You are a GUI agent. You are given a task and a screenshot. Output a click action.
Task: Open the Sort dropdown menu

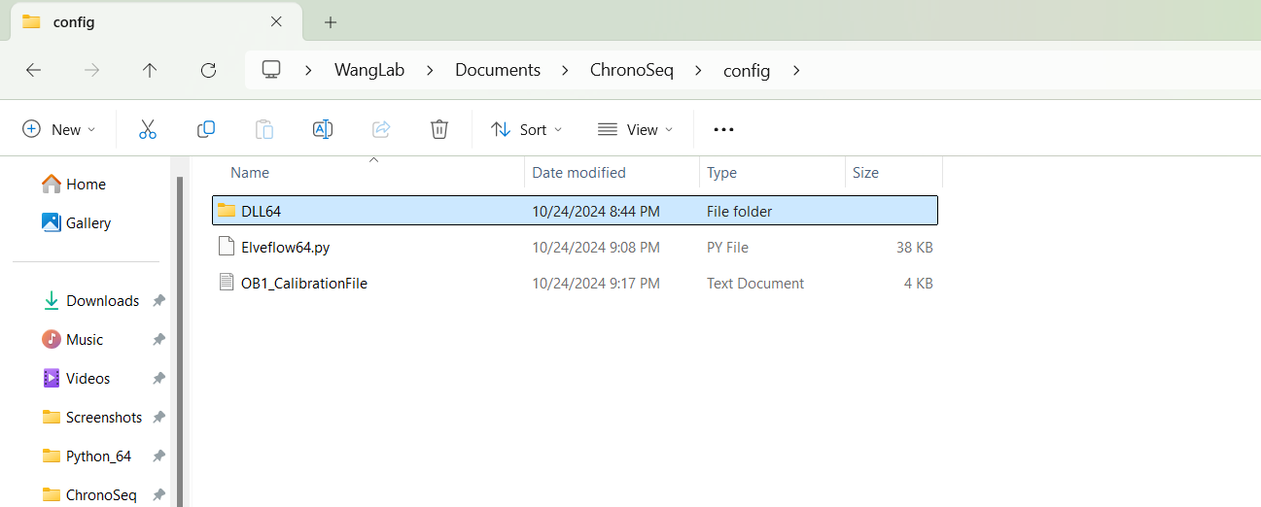pyautogui.click(x=527, y=129)
